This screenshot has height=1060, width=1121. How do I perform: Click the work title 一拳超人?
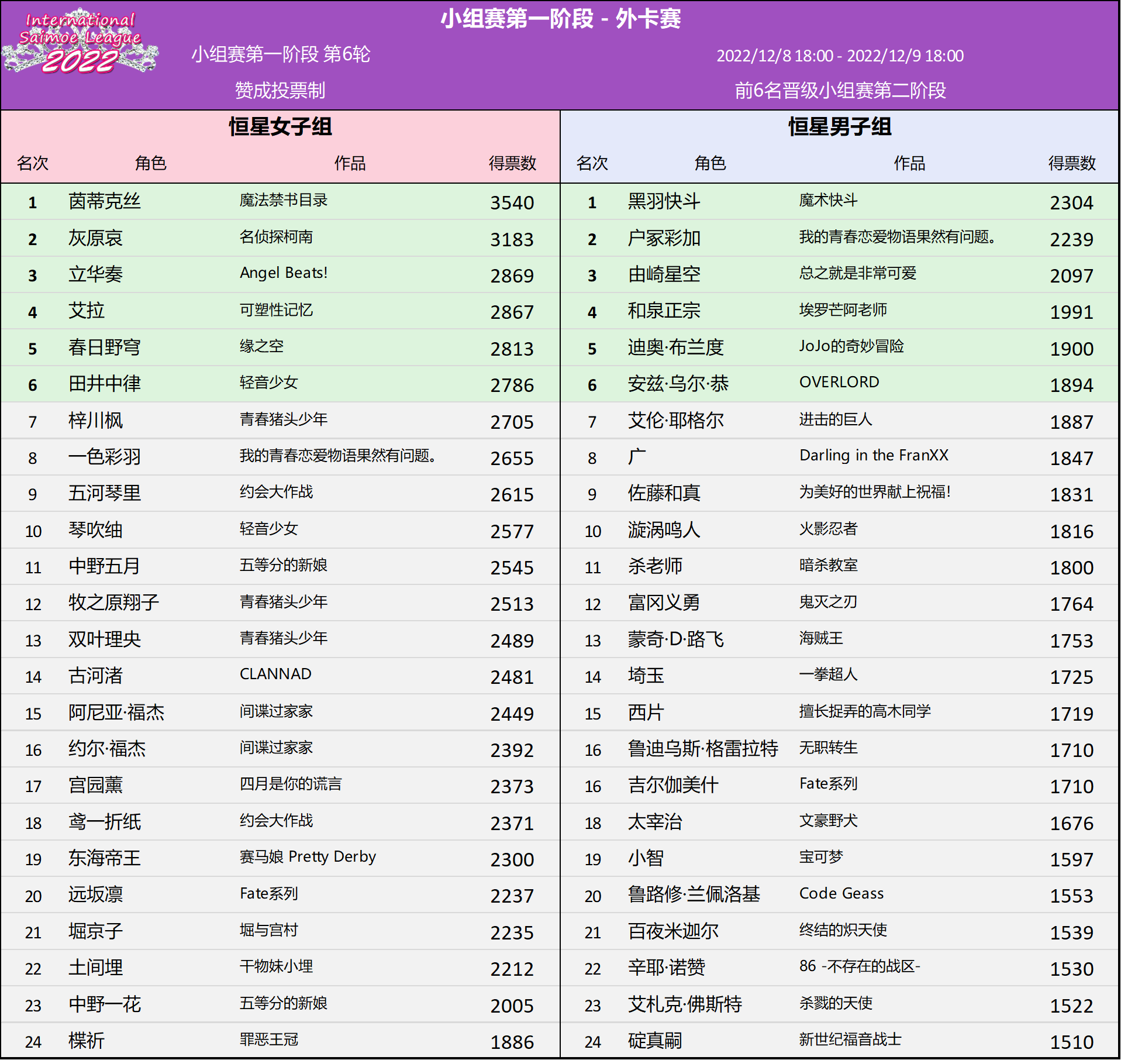829,674
